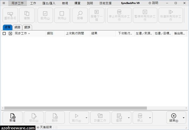
Task: Click 恢復所有同步工作 resume all icon
Action: click(171, 12)
